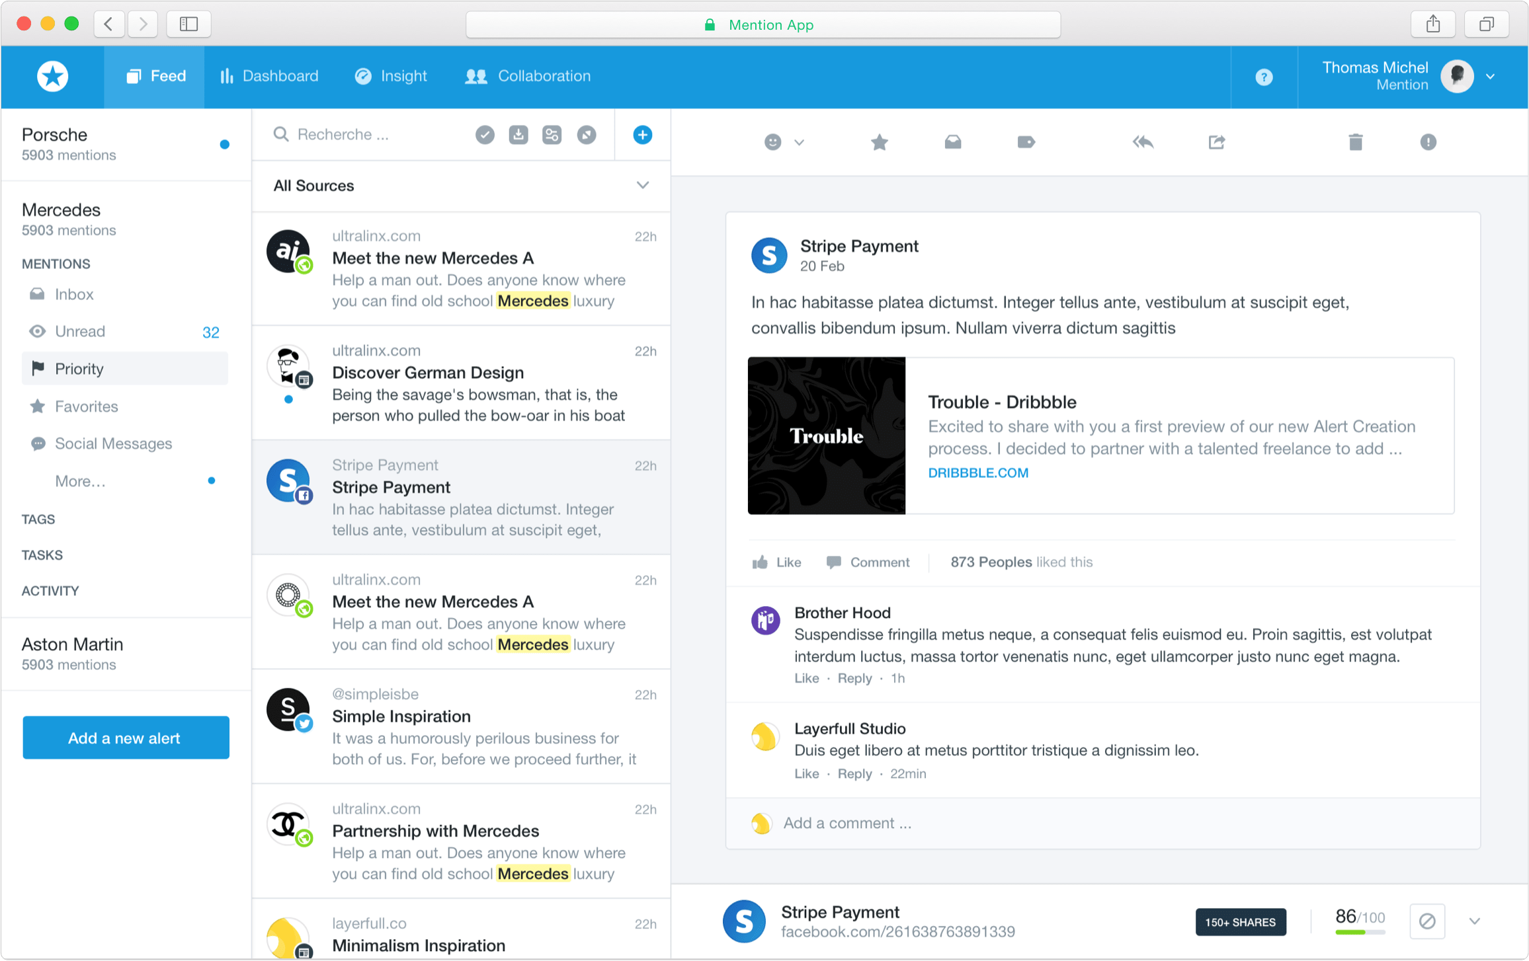Archive the mention to the inbox
Screen dimensions: 1529x961
953,142
